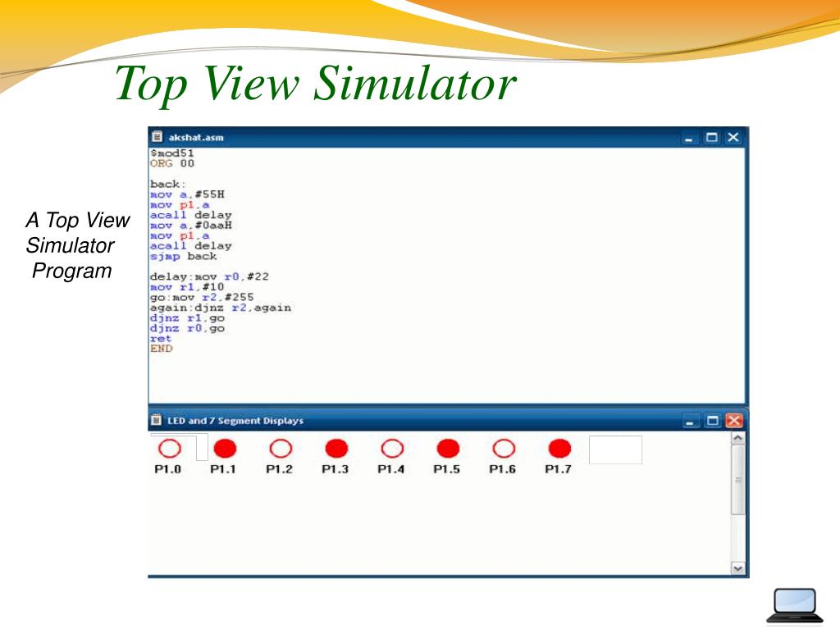Click the ret instruction line
Screen dimensions: 840x630
point(161,339)
